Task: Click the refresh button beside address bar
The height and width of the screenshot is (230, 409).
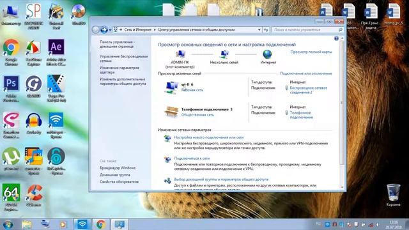Action: click(266, 30)
